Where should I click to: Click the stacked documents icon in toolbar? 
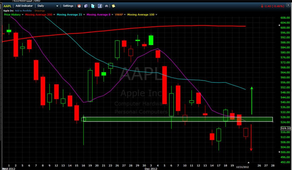86,6
